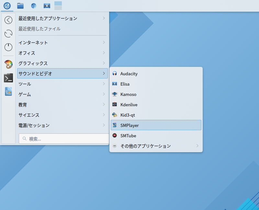Click the Kdenlive icon
259x210 pixels.
coord(115,104)
